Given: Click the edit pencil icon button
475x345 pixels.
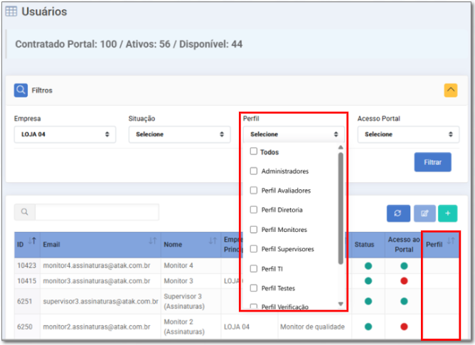Looking at the screenshot, I should pyautogui.click(x=424, y=213).
